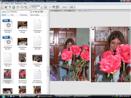
Task: Switch to Adobe Photoshop in taskbar
Action: tap(63, 96)
